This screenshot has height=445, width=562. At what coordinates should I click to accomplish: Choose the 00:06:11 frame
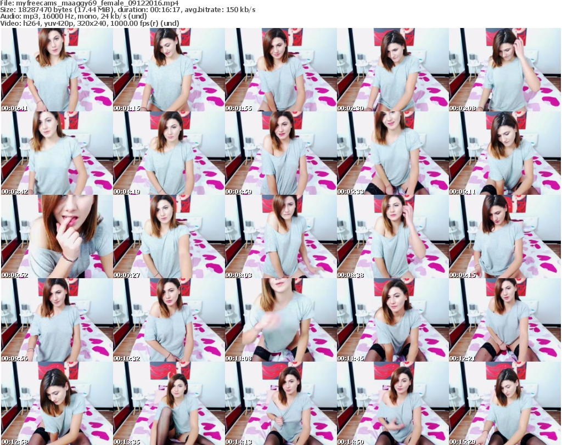coord(504,153)
